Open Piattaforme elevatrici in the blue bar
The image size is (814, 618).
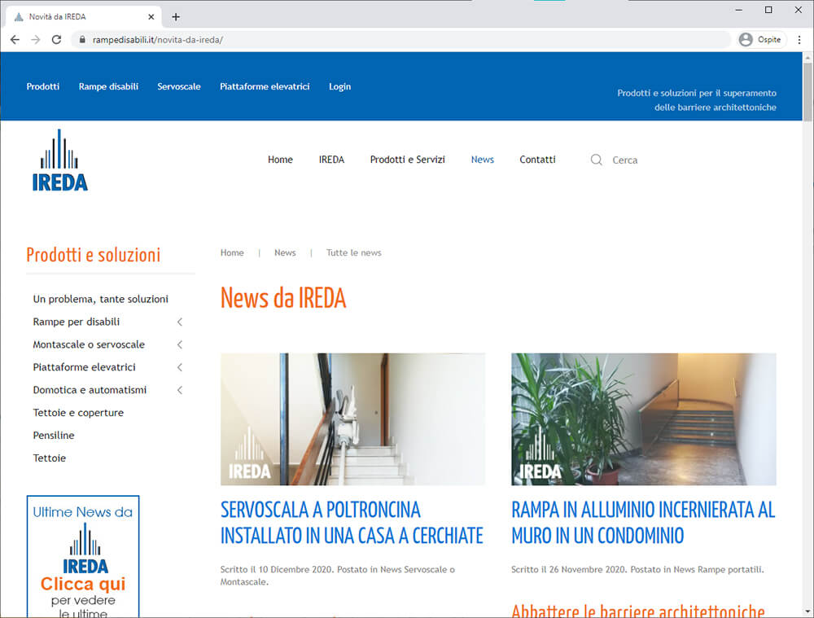pyautogui.click(x=265, y=87)
